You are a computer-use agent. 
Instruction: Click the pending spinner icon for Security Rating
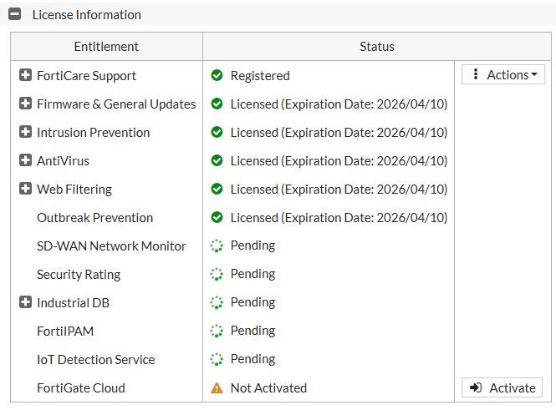(217, 275)
